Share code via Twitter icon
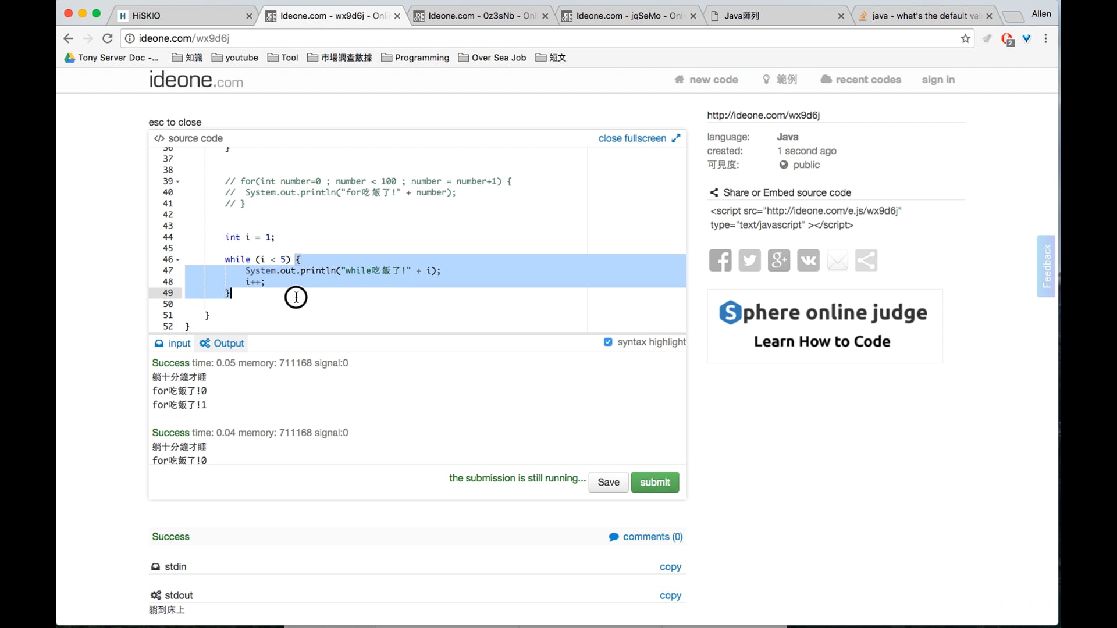 (x=749, y=261)
